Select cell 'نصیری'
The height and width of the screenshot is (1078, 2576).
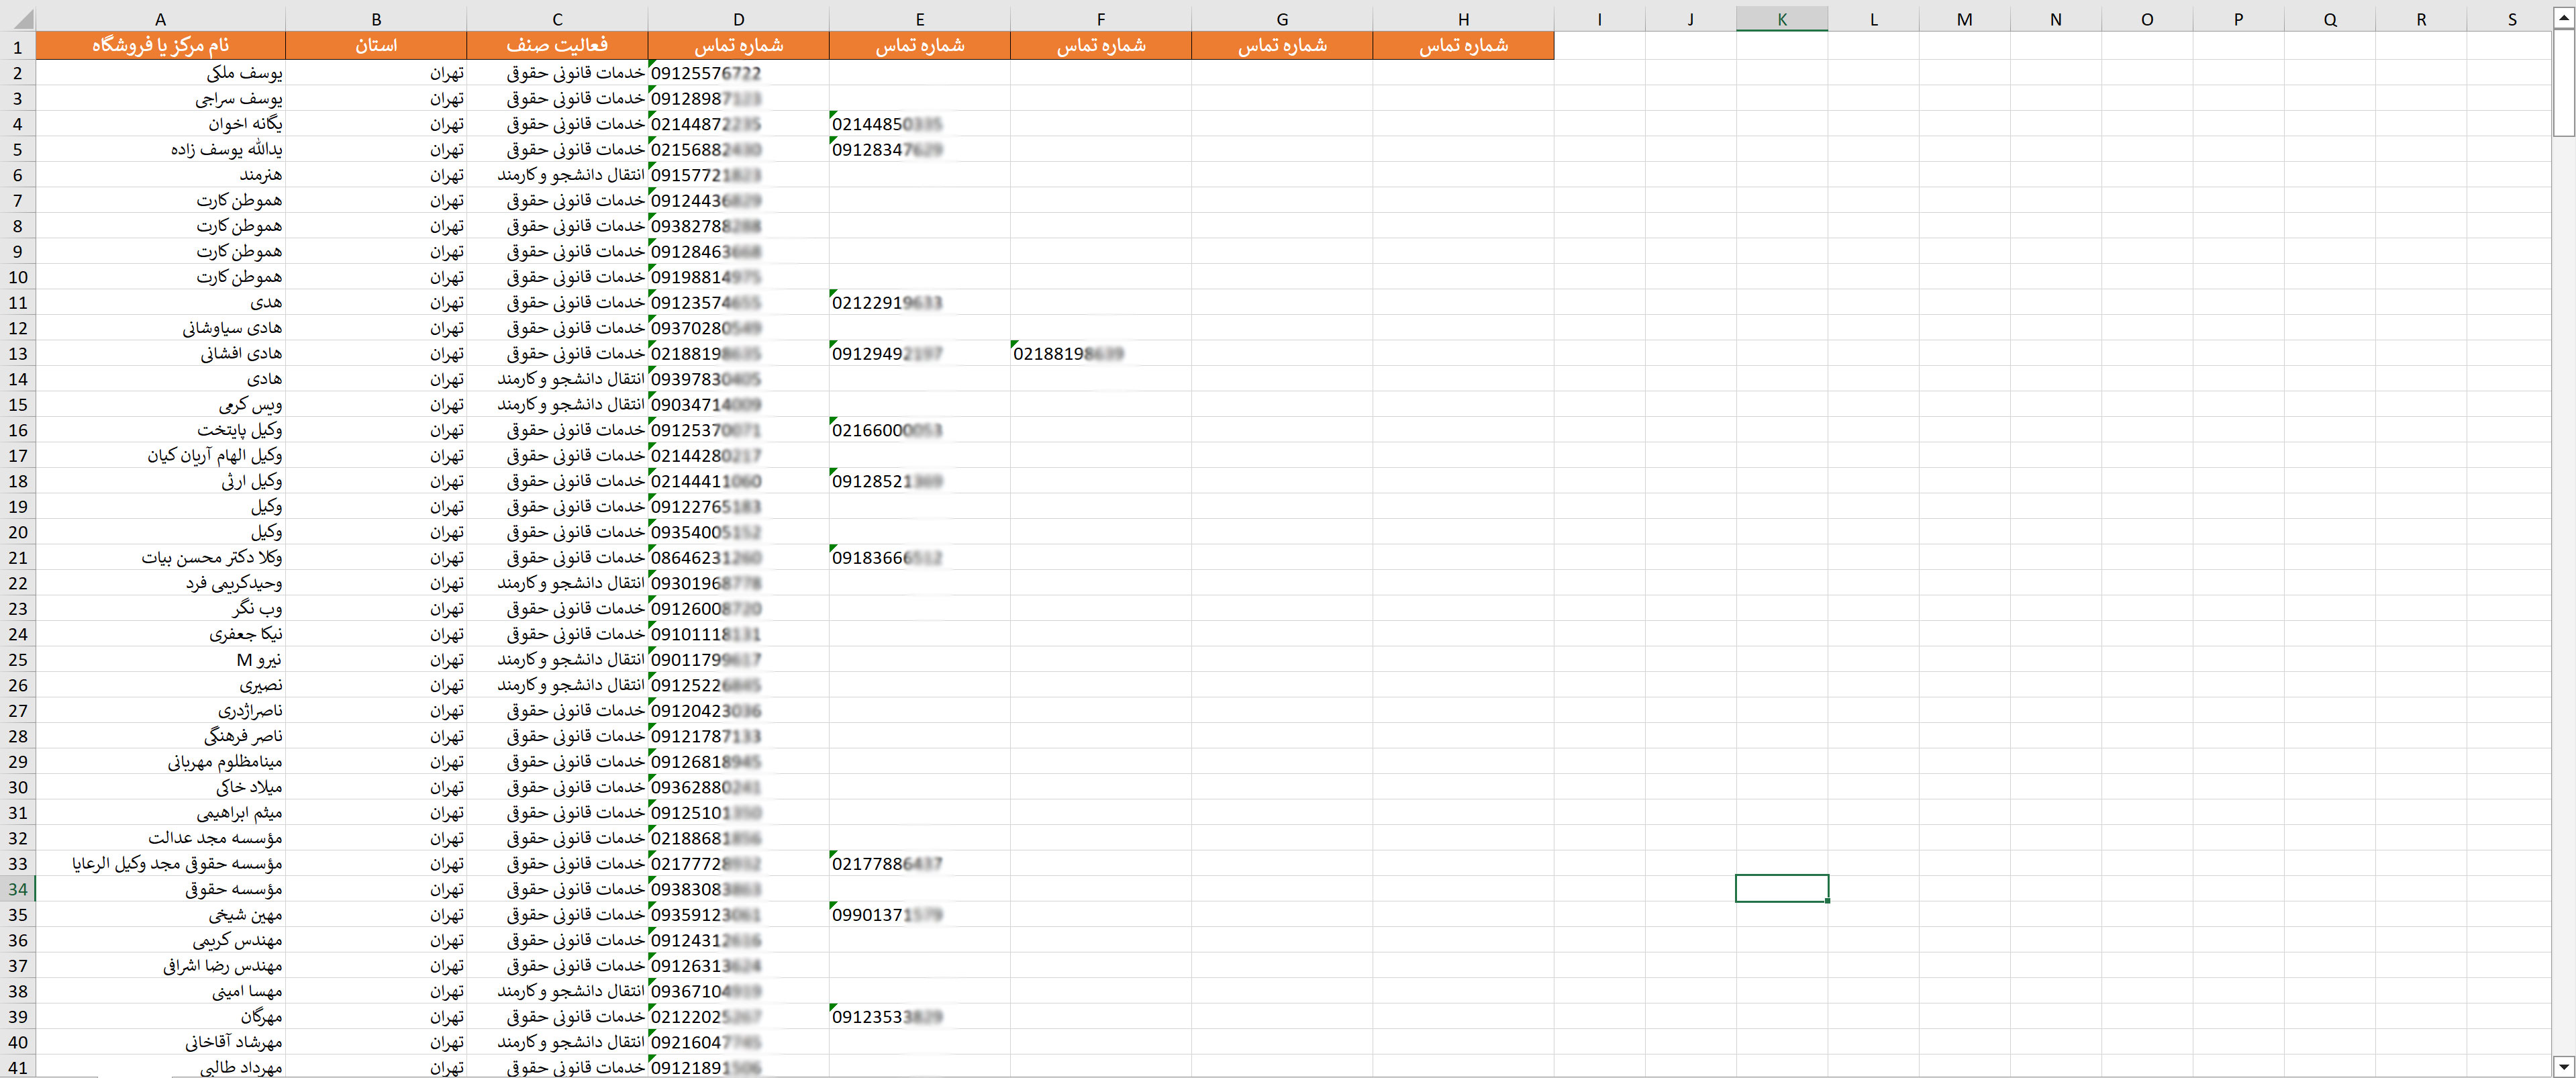(x=161, y=685)
